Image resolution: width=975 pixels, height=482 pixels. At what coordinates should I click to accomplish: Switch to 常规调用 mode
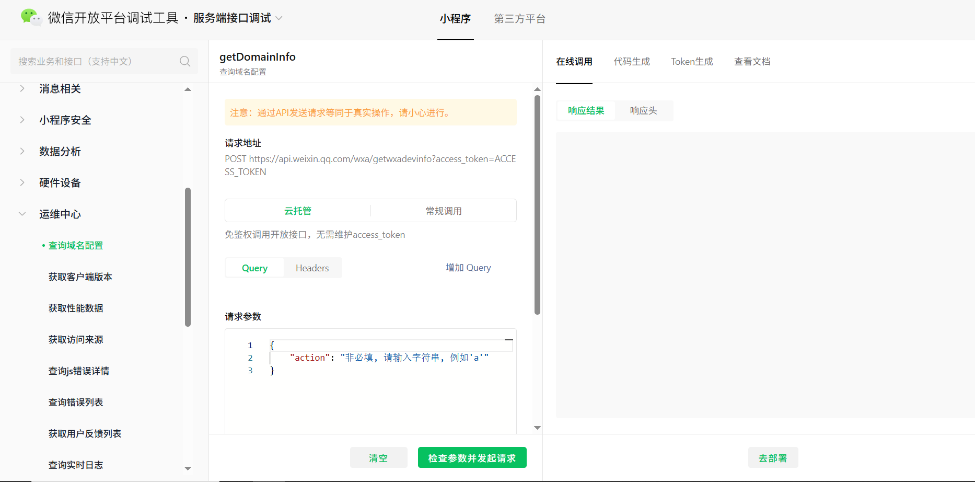[443, 211]
